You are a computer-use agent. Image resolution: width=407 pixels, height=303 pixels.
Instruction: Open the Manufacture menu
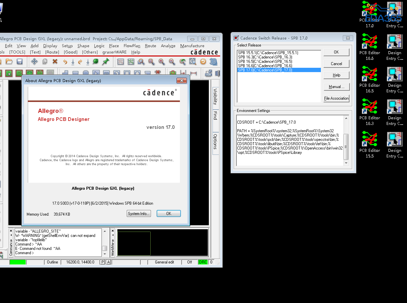tap(192, 46)
